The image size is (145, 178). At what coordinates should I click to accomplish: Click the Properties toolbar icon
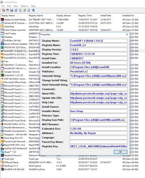(24, 10)
